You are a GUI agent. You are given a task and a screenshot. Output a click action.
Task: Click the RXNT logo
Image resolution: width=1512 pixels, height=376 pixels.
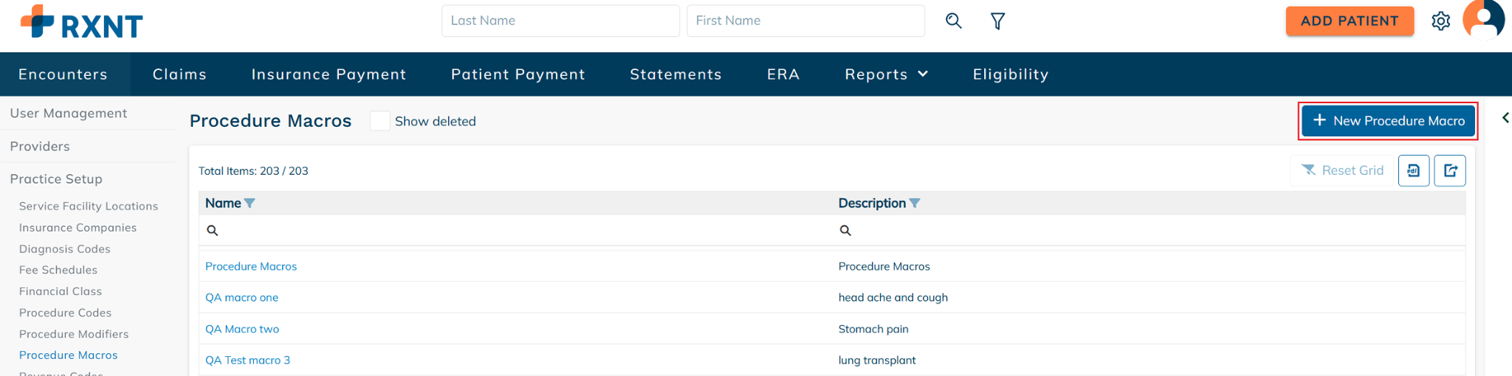pos(81,22)
